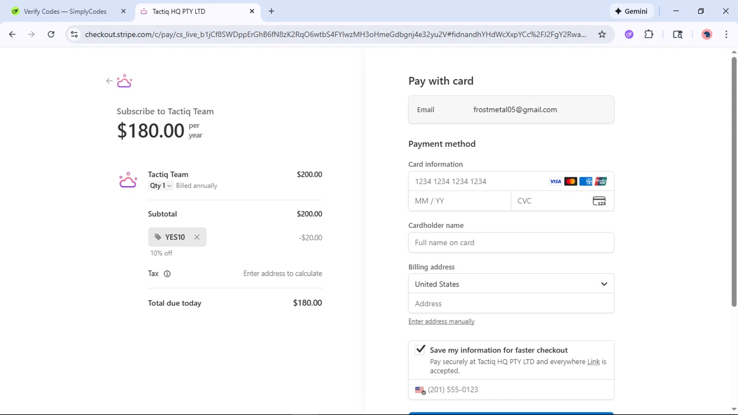This screenshot has height=415, width=738.
Task: Click the Tactiq Team product icon
Action: point(128,180)
